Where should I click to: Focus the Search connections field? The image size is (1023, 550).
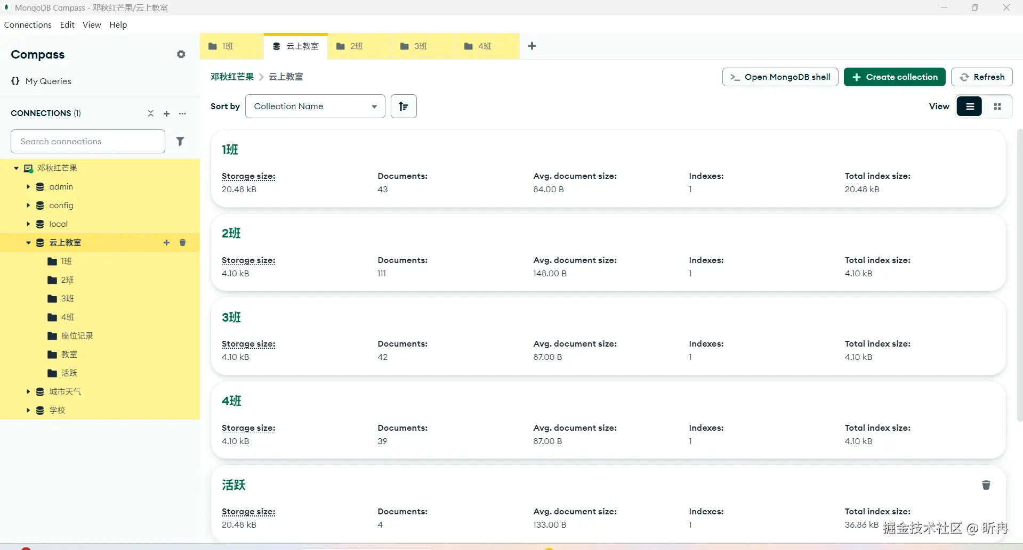[88, 142]
